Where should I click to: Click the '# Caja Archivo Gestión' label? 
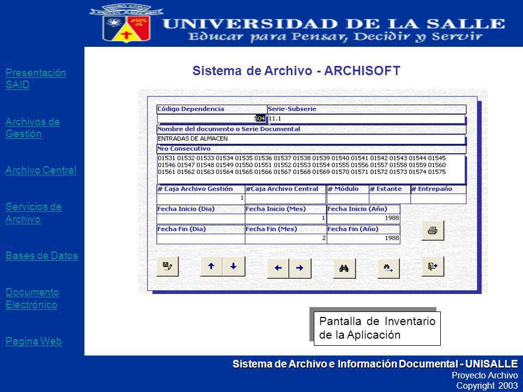pyautogui.click(x=195, y=189)
